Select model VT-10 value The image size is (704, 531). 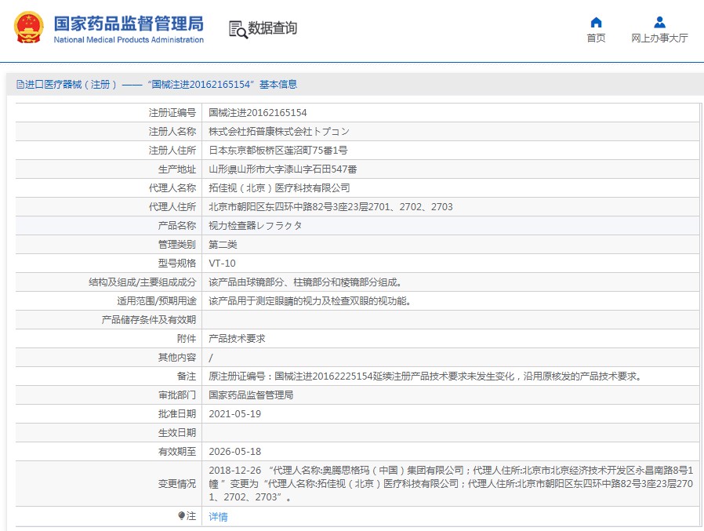point(222,264)
